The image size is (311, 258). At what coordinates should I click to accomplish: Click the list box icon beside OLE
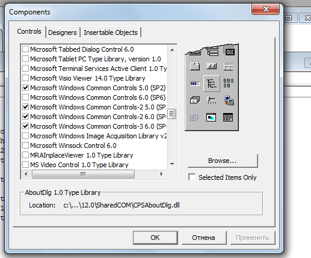point(212,51)
